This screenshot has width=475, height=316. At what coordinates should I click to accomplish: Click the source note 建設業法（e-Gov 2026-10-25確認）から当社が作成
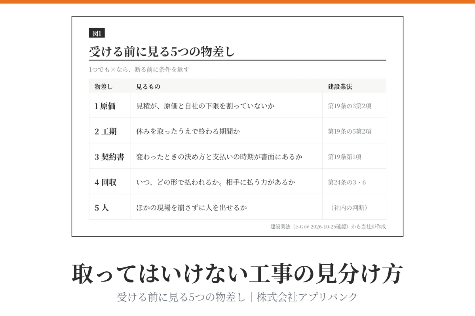tap(328, 227)
